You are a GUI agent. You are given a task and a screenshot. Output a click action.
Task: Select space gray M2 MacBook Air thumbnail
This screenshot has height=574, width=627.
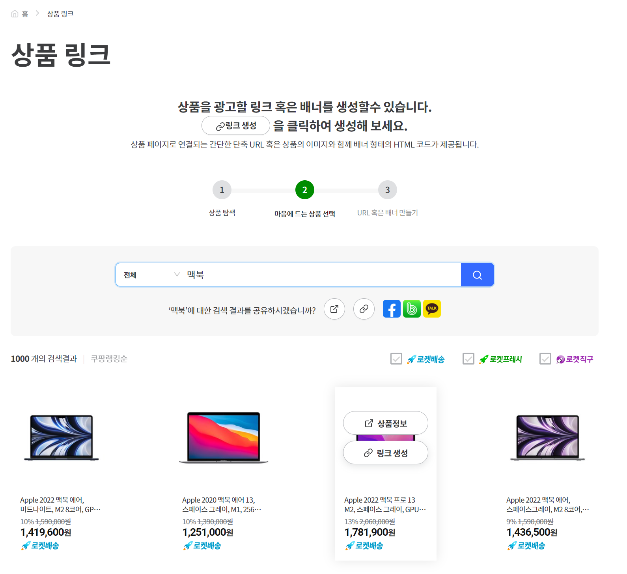tap(548, 438)
